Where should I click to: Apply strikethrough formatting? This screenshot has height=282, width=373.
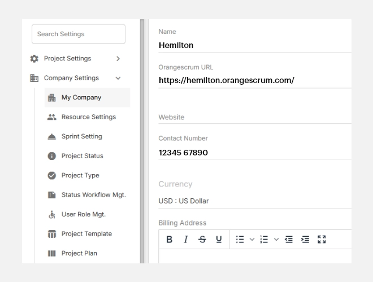[x=202, y=240]
